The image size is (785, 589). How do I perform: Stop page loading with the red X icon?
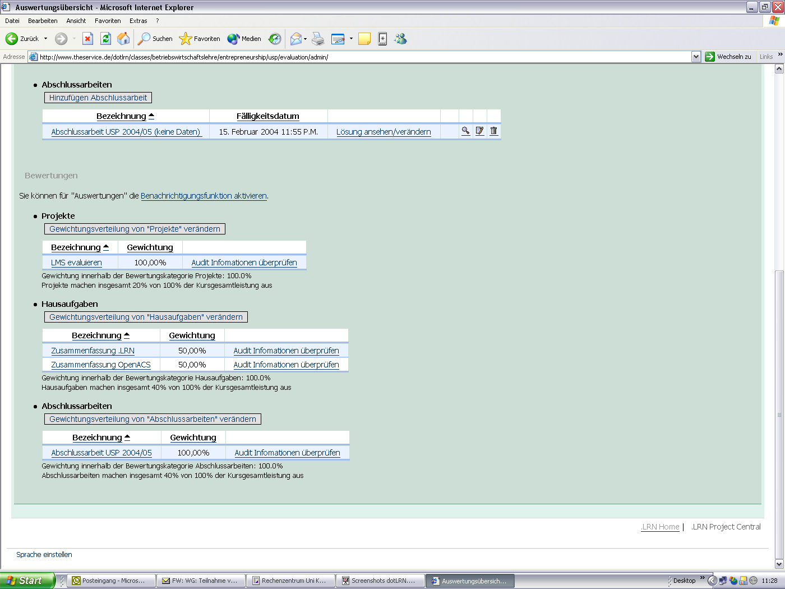(x=87, y=38)
